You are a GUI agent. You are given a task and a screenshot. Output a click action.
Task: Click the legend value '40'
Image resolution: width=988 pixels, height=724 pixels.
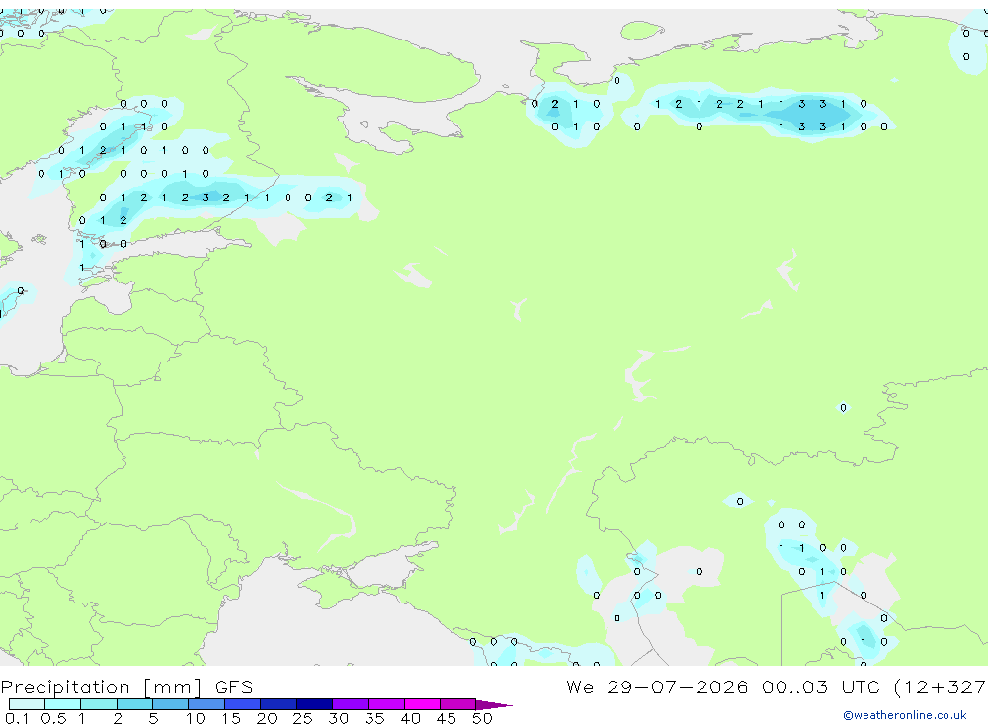(410, 718)
